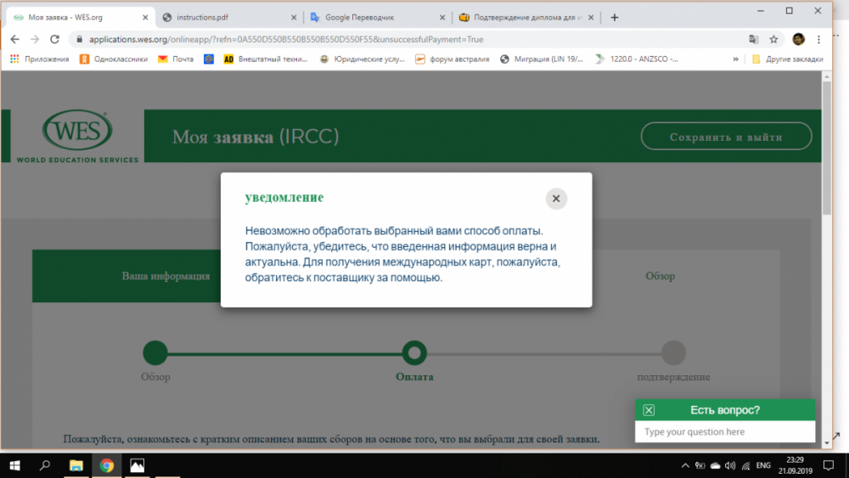Show hidden system tray icons

click(685, 465)
